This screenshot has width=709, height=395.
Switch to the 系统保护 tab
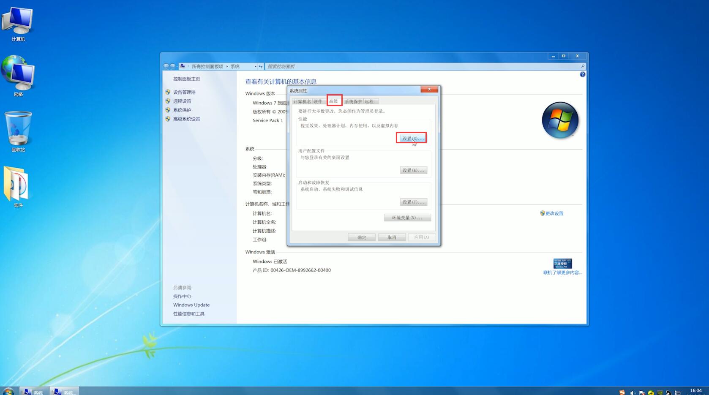(x=353, y=101)
